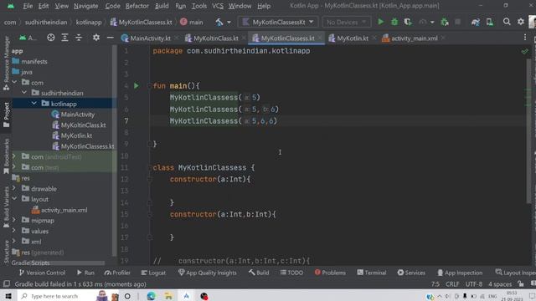Open App Quality Insights tool window
536x301 pixels.
click(207, 273)
